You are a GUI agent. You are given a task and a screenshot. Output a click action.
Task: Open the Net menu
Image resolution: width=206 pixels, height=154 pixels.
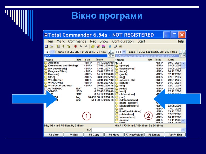pyautogui.click(x=93, y=41)
